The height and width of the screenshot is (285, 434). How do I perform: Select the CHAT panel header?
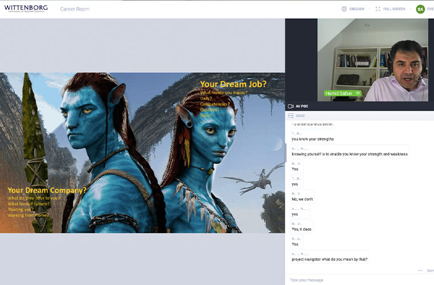point(359,116)
